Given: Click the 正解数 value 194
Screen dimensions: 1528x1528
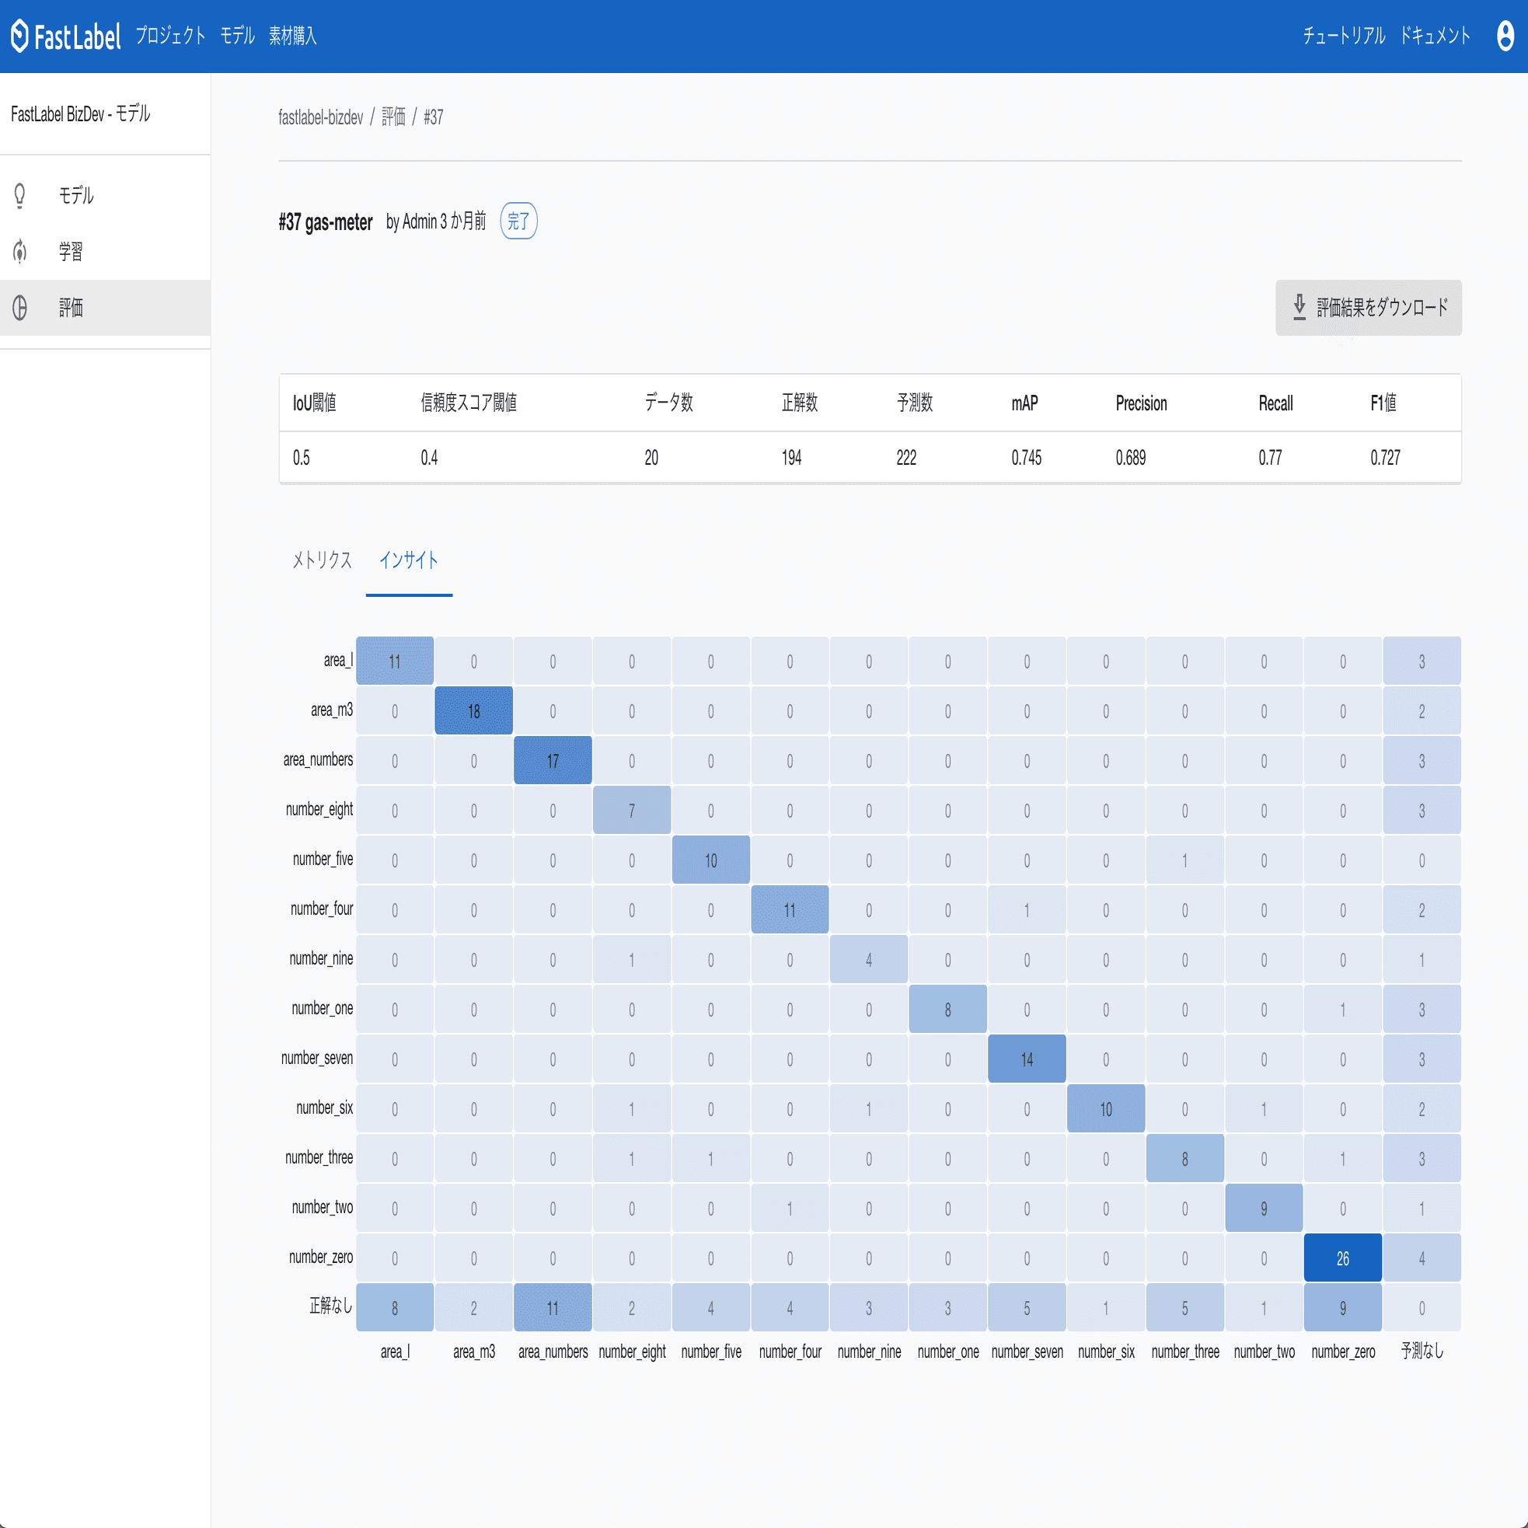Looking at the screenshot, I should click(792, 458).
